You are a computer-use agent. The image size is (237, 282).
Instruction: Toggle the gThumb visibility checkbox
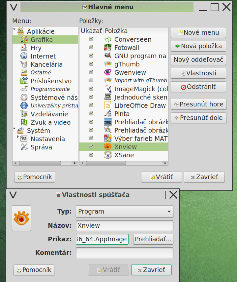[x=91, y=64]
